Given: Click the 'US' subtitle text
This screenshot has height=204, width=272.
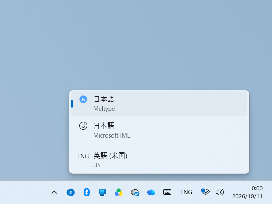Looking at the screenshot, I should [x=97, y=165].
